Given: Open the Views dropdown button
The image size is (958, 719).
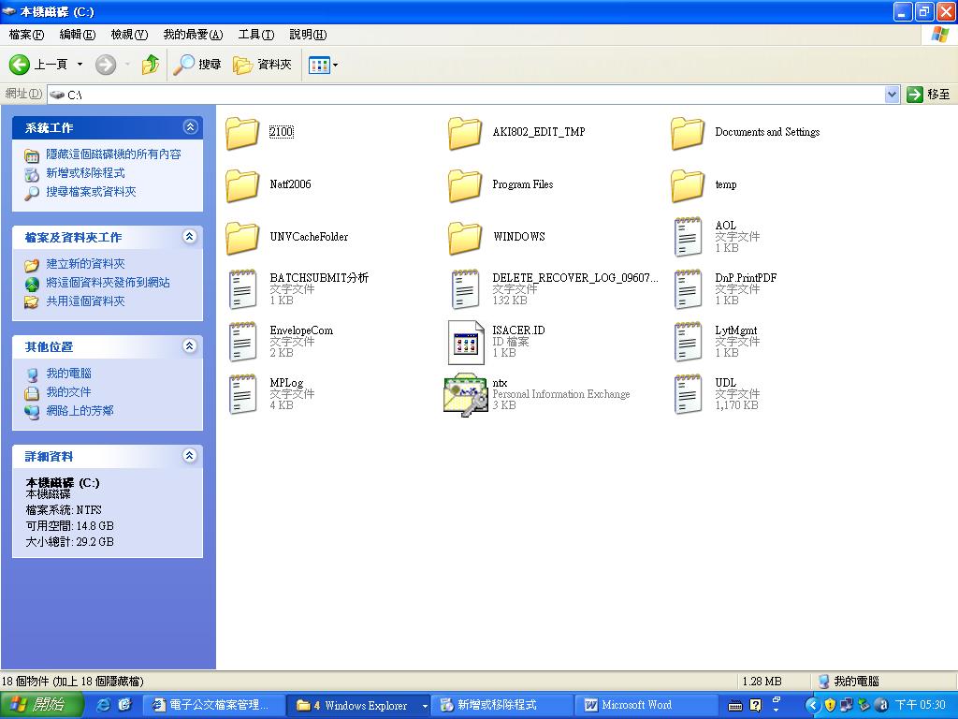Looking at the screenshot, I should click(324, 65).
